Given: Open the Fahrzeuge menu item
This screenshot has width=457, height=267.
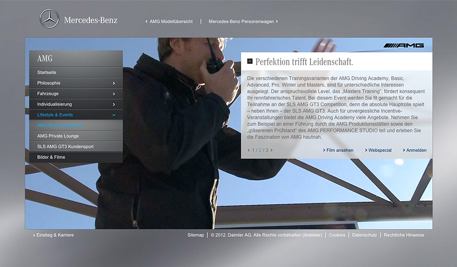Looking at the screenshot, I should (76, 93).
